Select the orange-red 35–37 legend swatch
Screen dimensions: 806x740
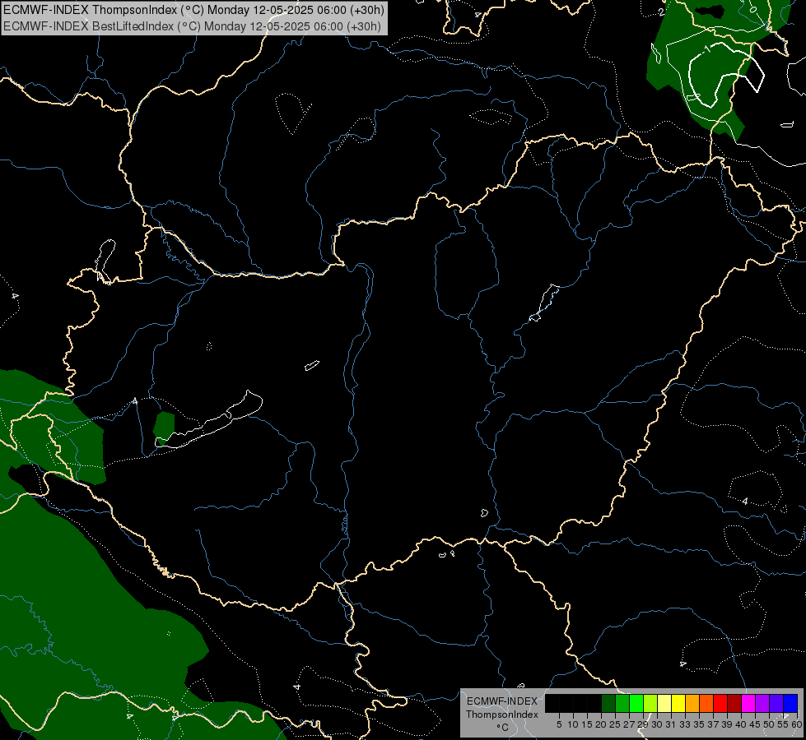coord(706,703)
